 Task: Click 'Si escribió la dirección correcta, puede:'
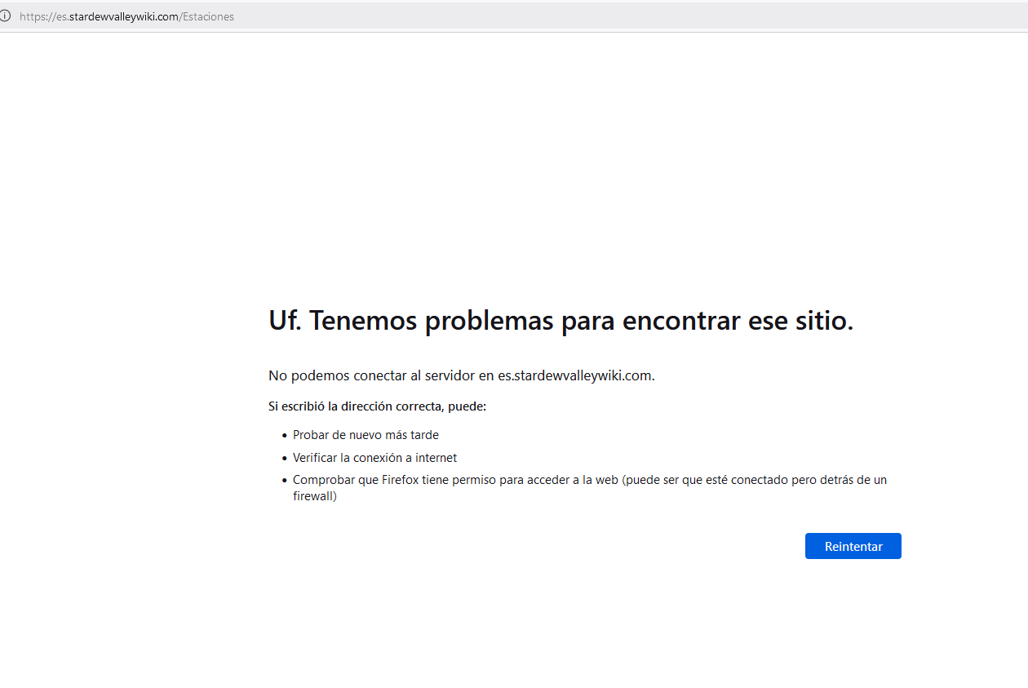point(377,406)
